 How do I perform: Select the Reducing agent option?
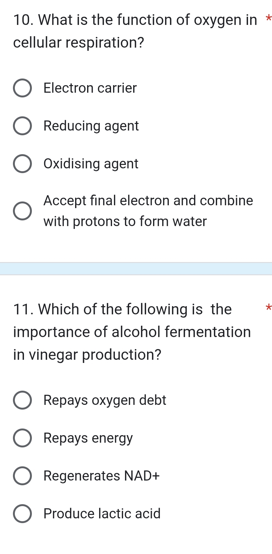click(x=22, y=126)
